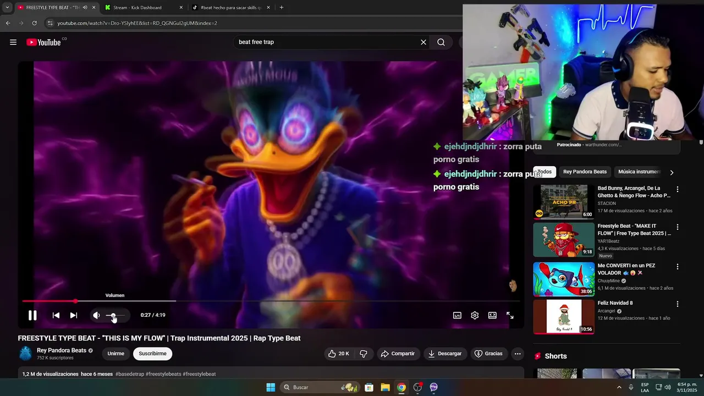This screenshot has height=396, width=704.
Task: Open the taskbar clock and date
Action: 687,387
